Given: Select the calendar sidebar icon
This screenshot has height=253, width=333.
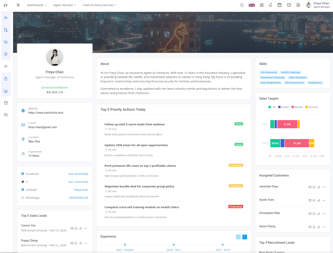Looking at the screenshot, I should 6,103.
